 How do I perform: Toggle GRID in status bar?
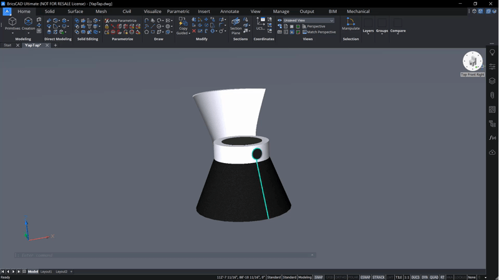tap(329, 278)
